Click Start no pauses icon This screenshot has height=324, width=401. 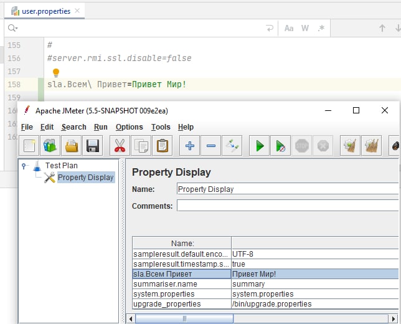(x=281, y=146)
